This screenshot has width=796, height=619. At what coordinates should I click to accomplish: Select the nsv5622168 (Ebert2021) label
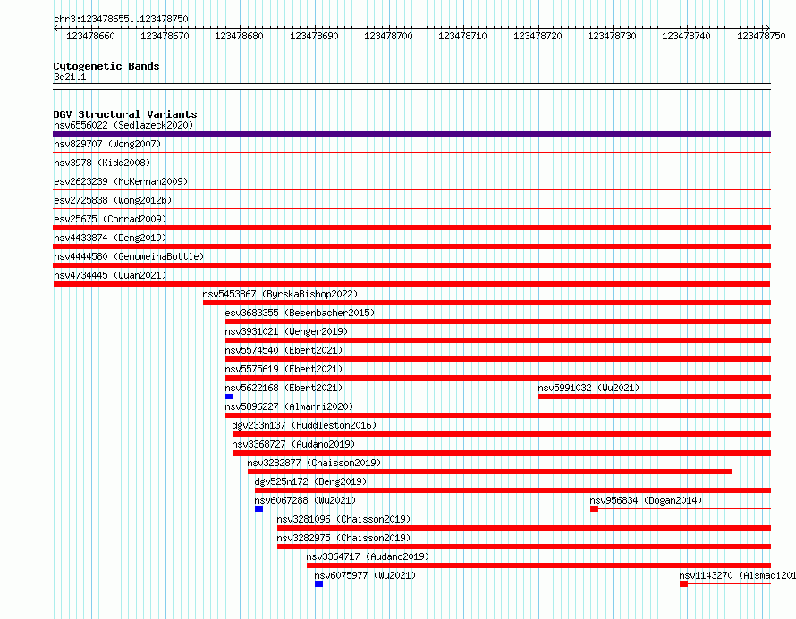tap(284, 388)
